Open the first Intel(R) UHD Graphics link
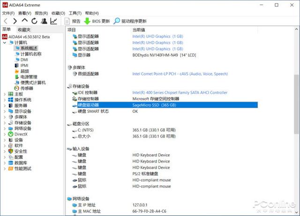This screenshot has height=216, width=300. (157, 37)
